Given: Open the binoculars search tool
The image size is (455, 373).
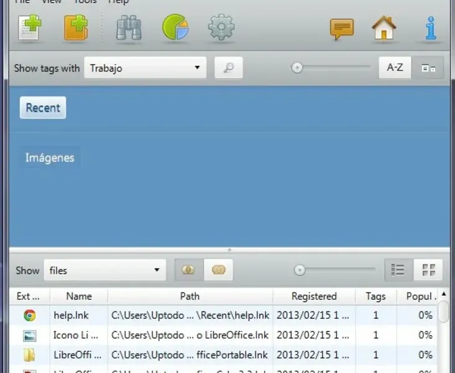Looking at the screenshot, I should point(129,27).
